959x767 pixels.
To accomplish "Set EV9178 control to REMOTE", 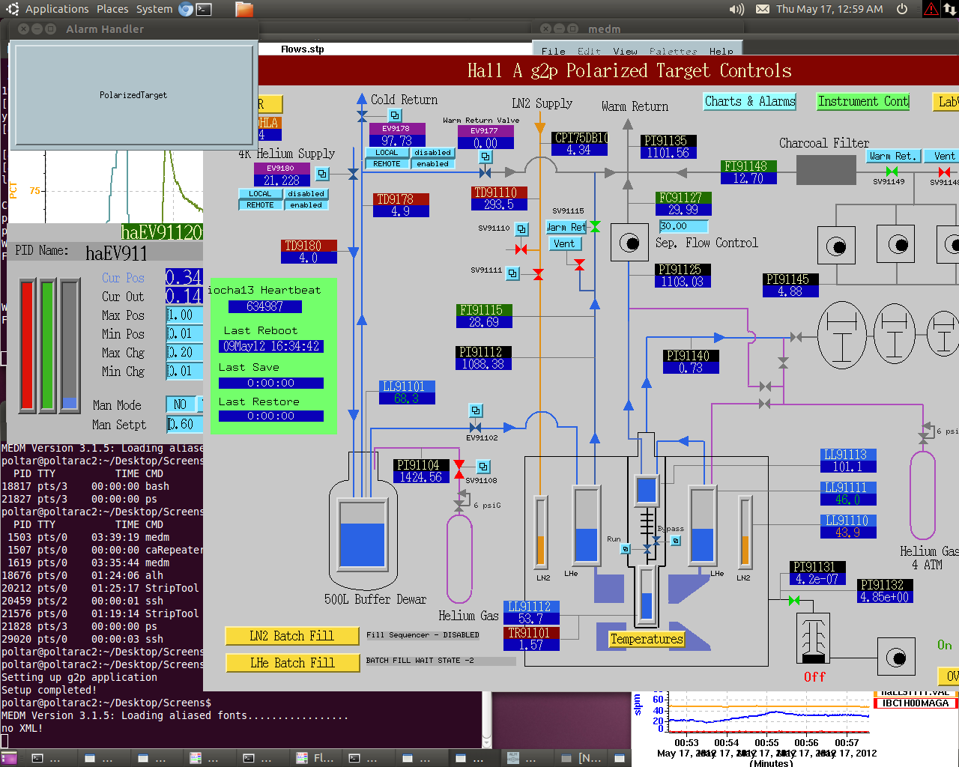I will (387, 164).
